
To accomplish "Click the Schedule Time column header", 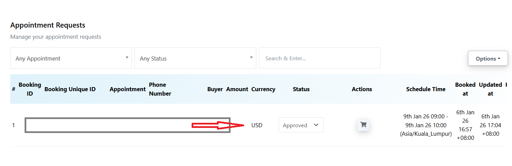I will 426,89.
